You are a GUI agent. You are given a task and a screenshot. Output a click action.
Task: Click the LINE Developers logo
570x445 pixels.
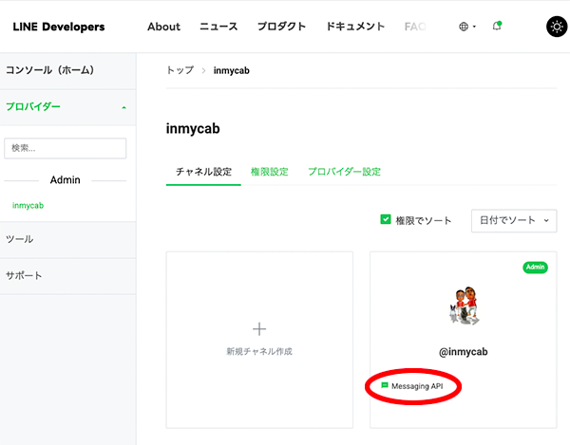coord(59,27)
